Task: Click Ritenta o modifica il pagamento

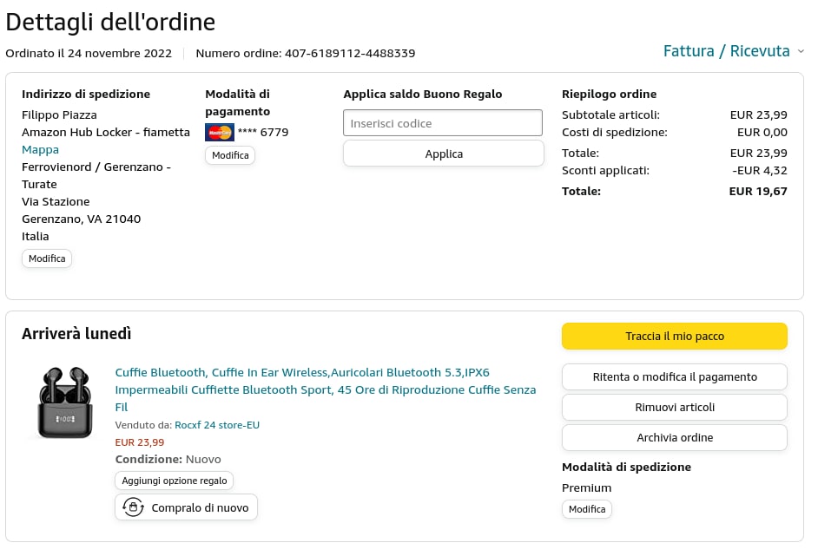Action: [x=675, y=377]
